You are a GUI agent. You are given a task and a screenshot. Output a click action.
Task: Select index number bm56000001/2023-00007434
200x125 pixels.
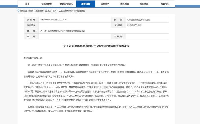tap(53, 19)
